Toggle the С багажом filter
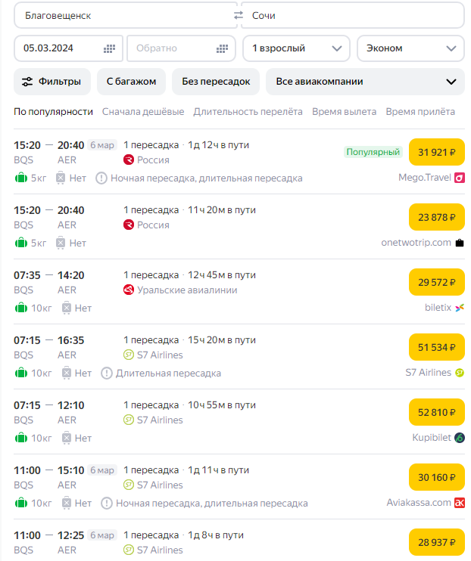The width and height of the screenshot is (471, 561). point(131,82)
